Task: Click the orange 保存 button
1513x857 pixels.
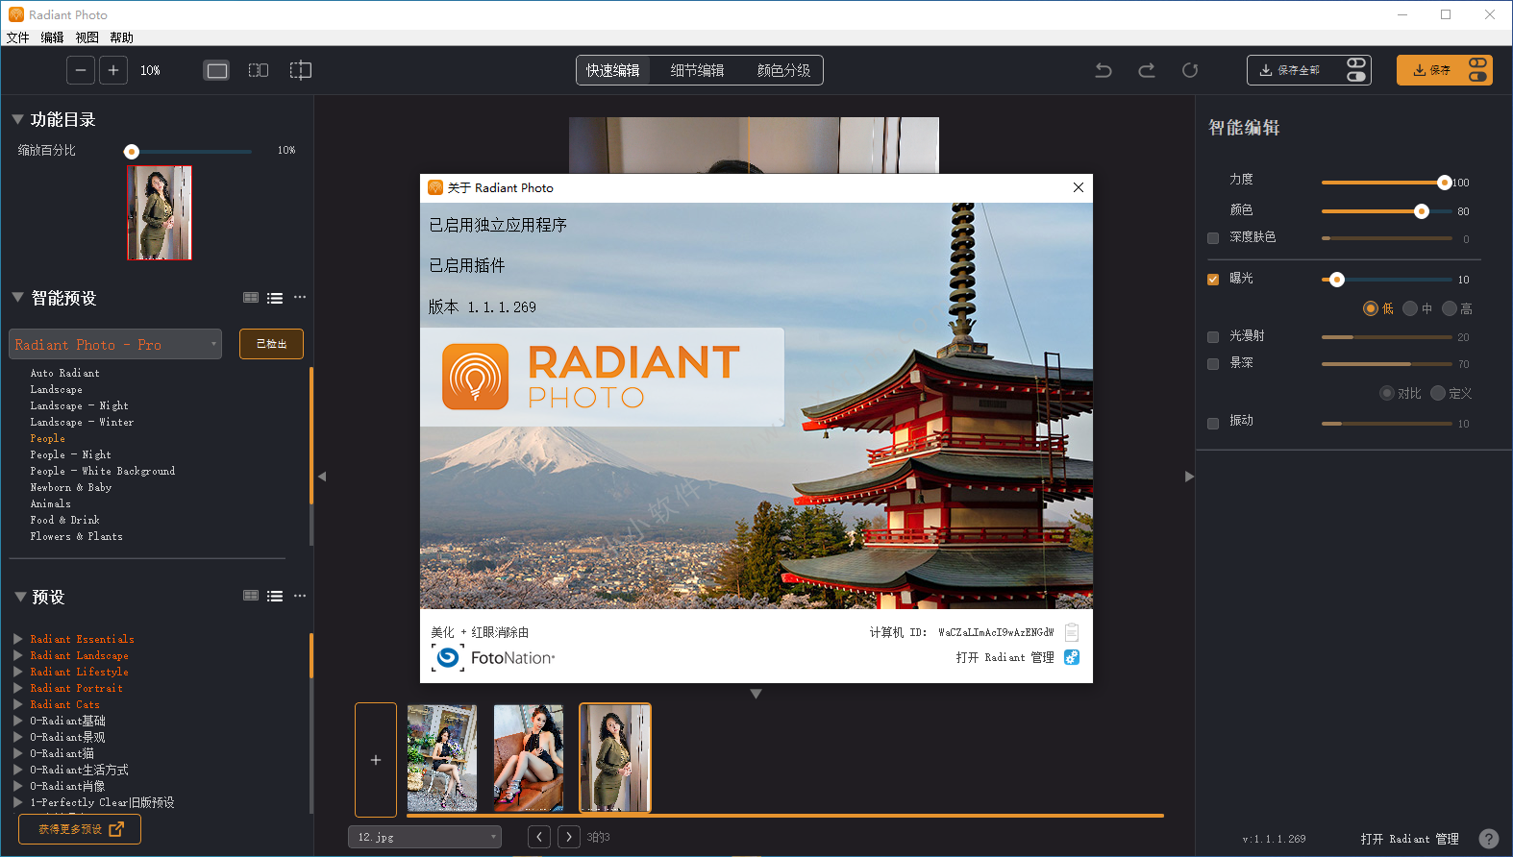Action: [x=1431, y=70]
